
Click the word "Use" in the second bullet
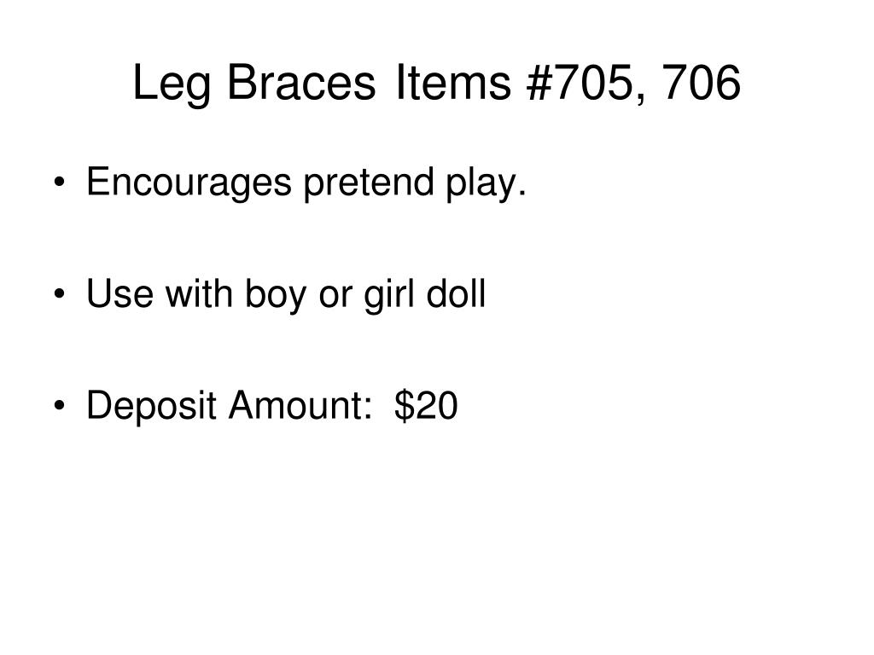click(119, 293)
